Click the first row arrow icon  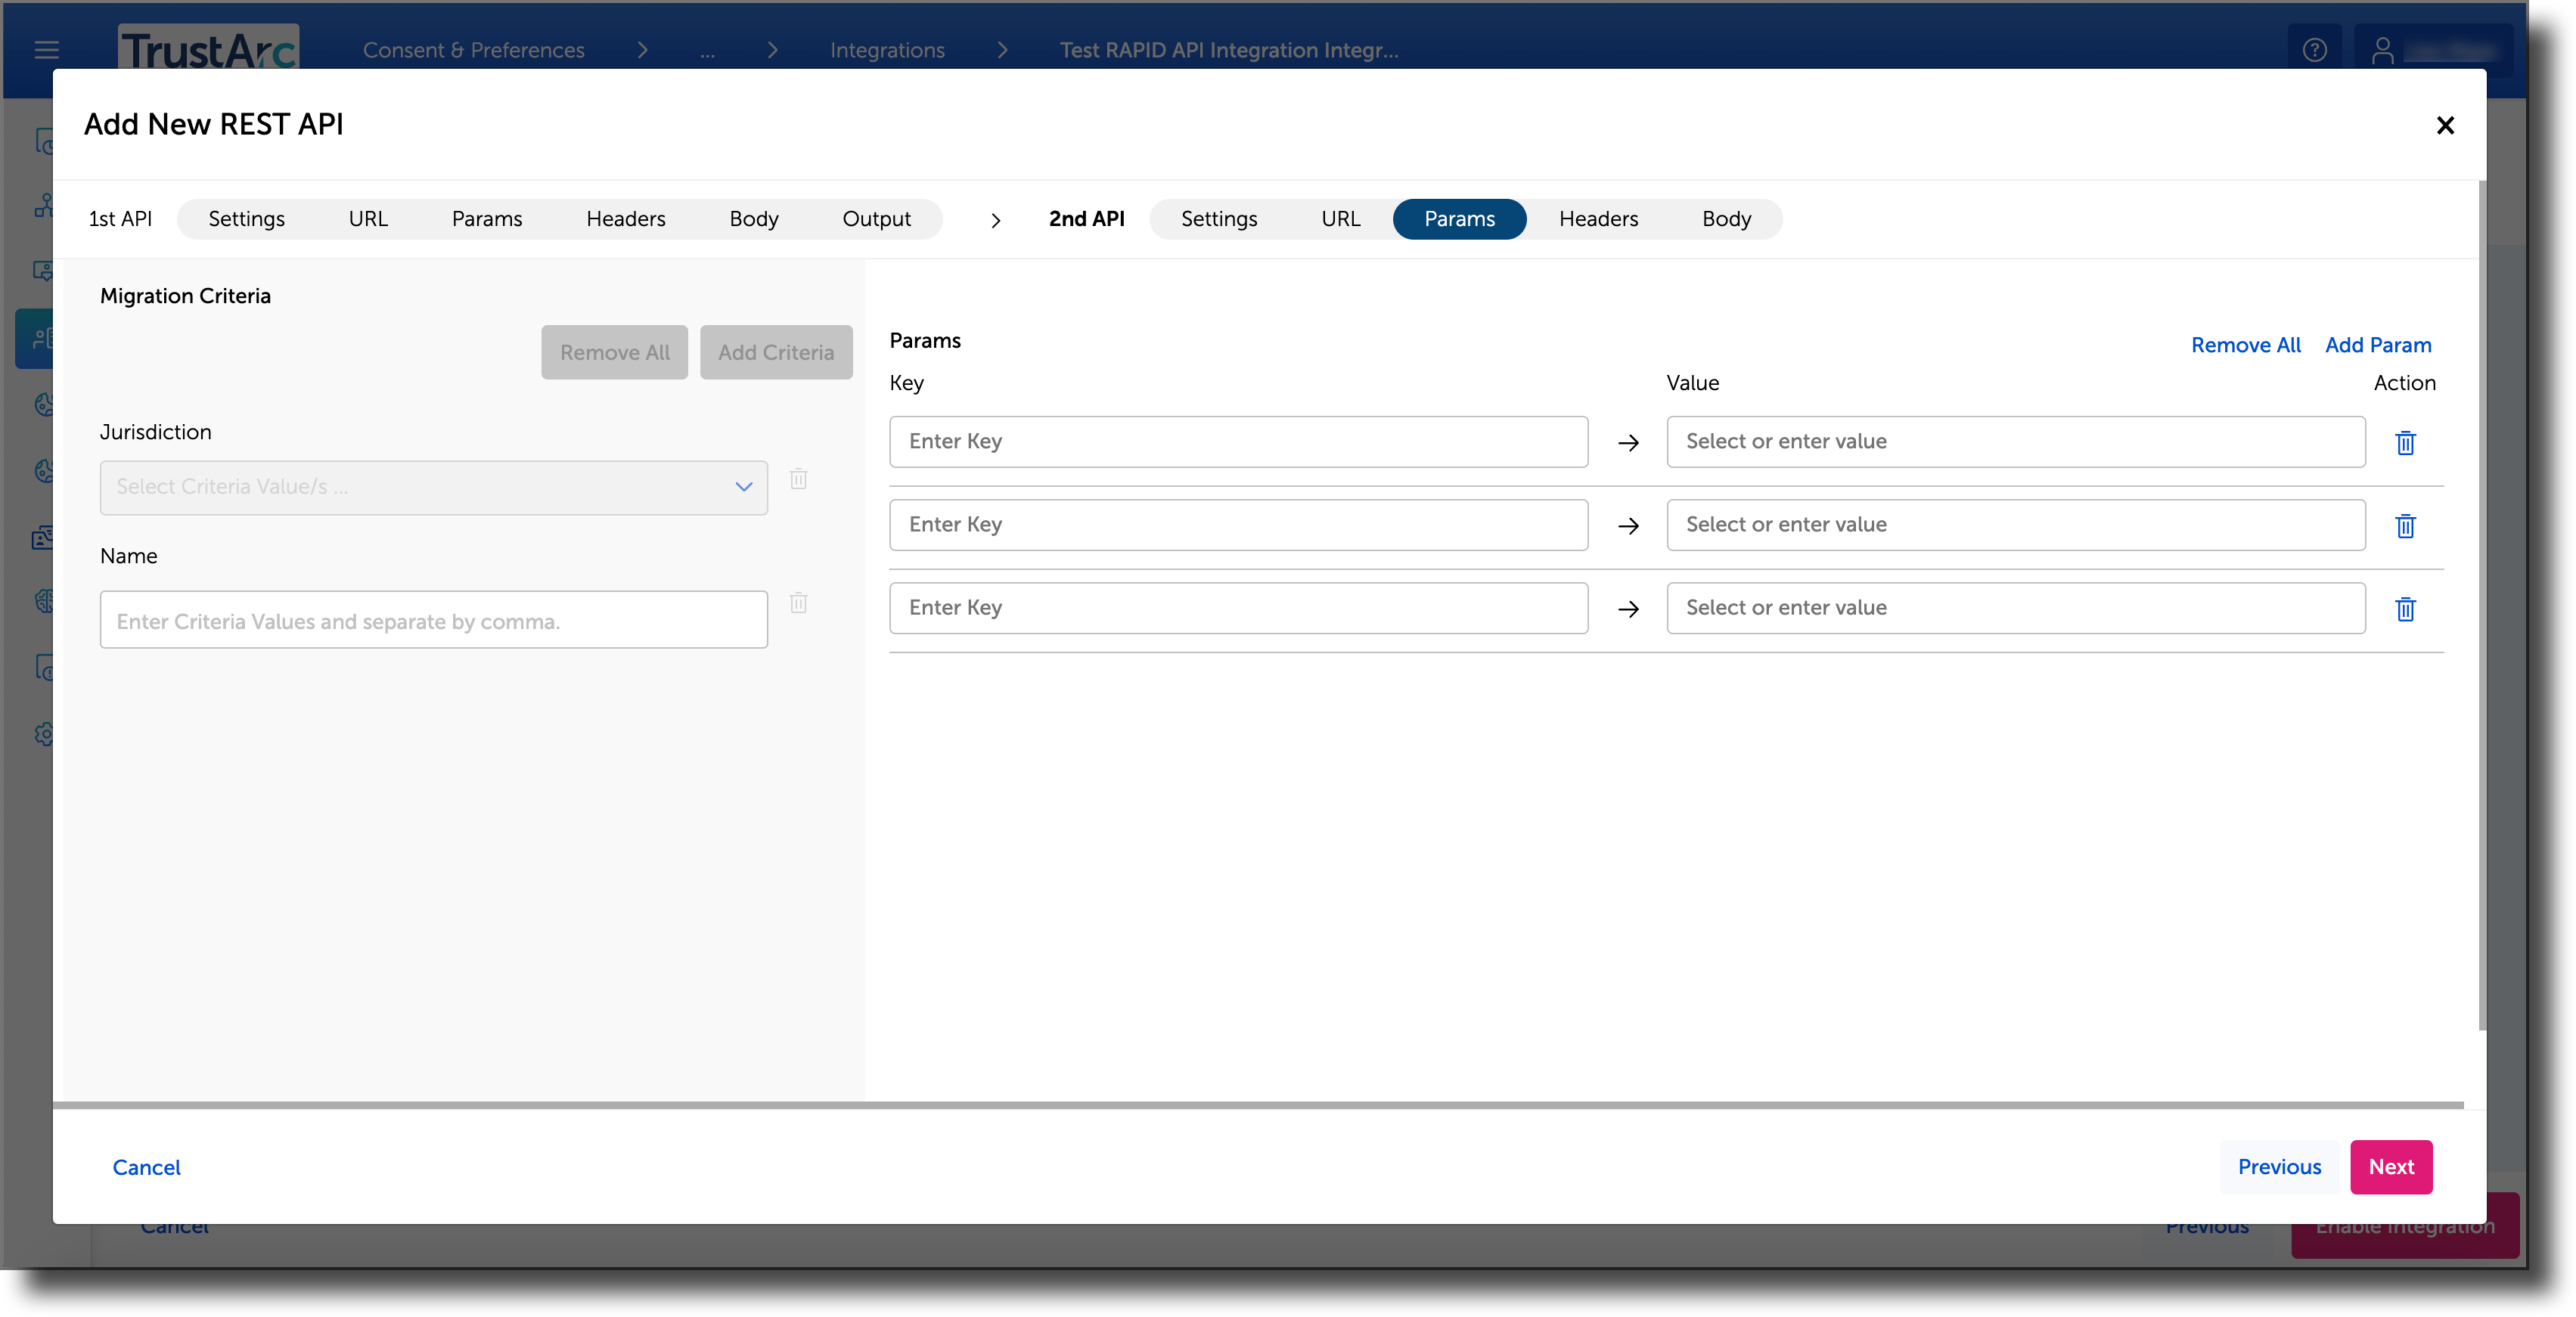tap(1628, 442)
